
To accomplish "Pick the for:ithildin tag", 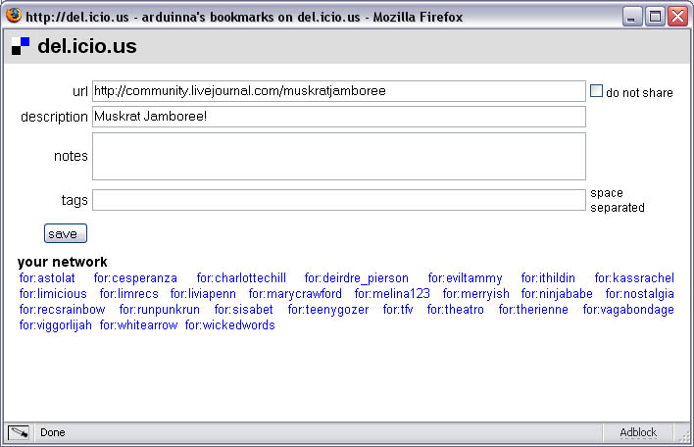I will (x=548, y=278).
